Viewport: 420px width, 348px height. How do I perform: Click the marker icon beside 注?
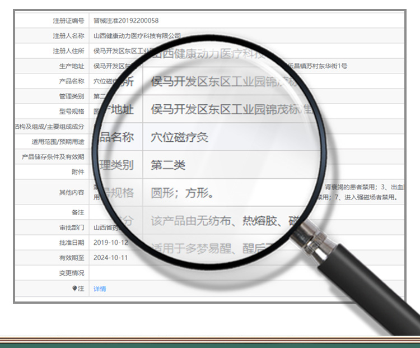(x=74, y=288)
